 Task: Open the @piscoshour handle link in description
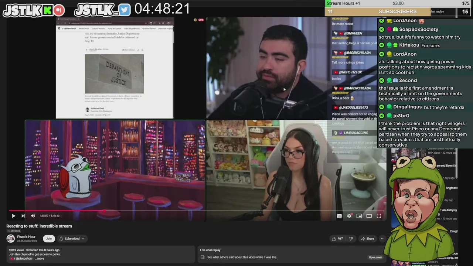click(x=24, y=259)
